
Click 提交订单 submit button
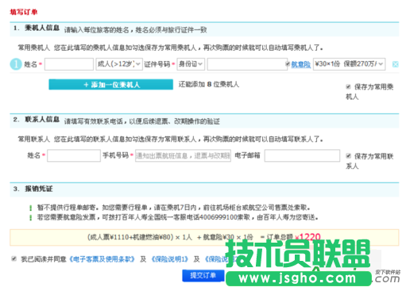tap(203, 276)
